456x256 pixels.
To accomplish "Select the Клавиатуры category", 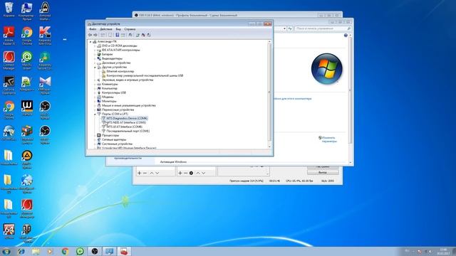I will [110, 84].
